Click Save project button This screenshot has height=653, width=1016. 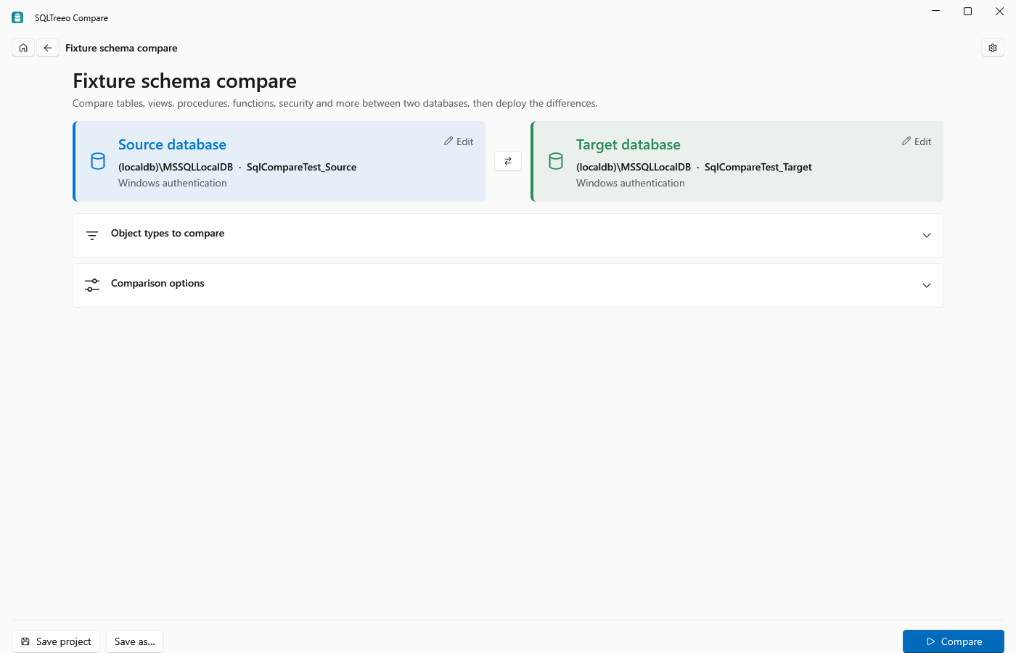click(56, 641)
